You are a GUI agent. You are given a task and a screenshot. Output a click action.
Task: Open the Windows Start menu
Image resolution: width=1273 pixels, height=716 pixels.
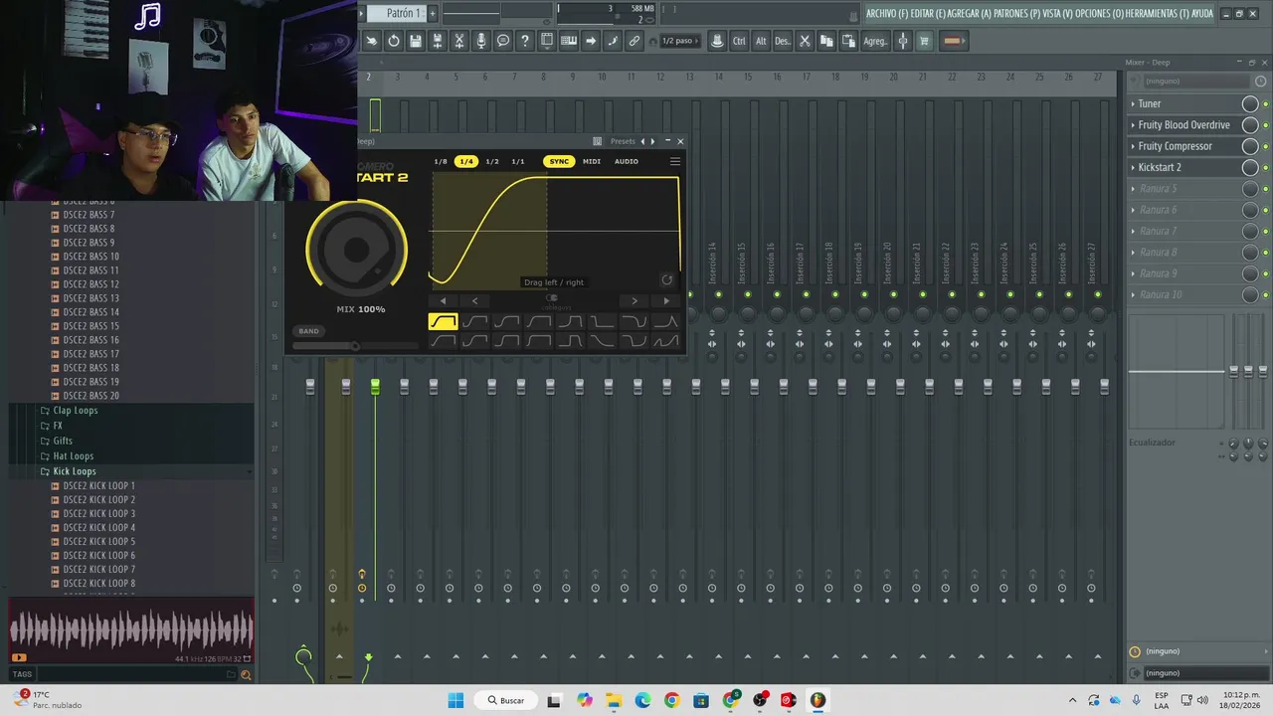coord(455,700)
